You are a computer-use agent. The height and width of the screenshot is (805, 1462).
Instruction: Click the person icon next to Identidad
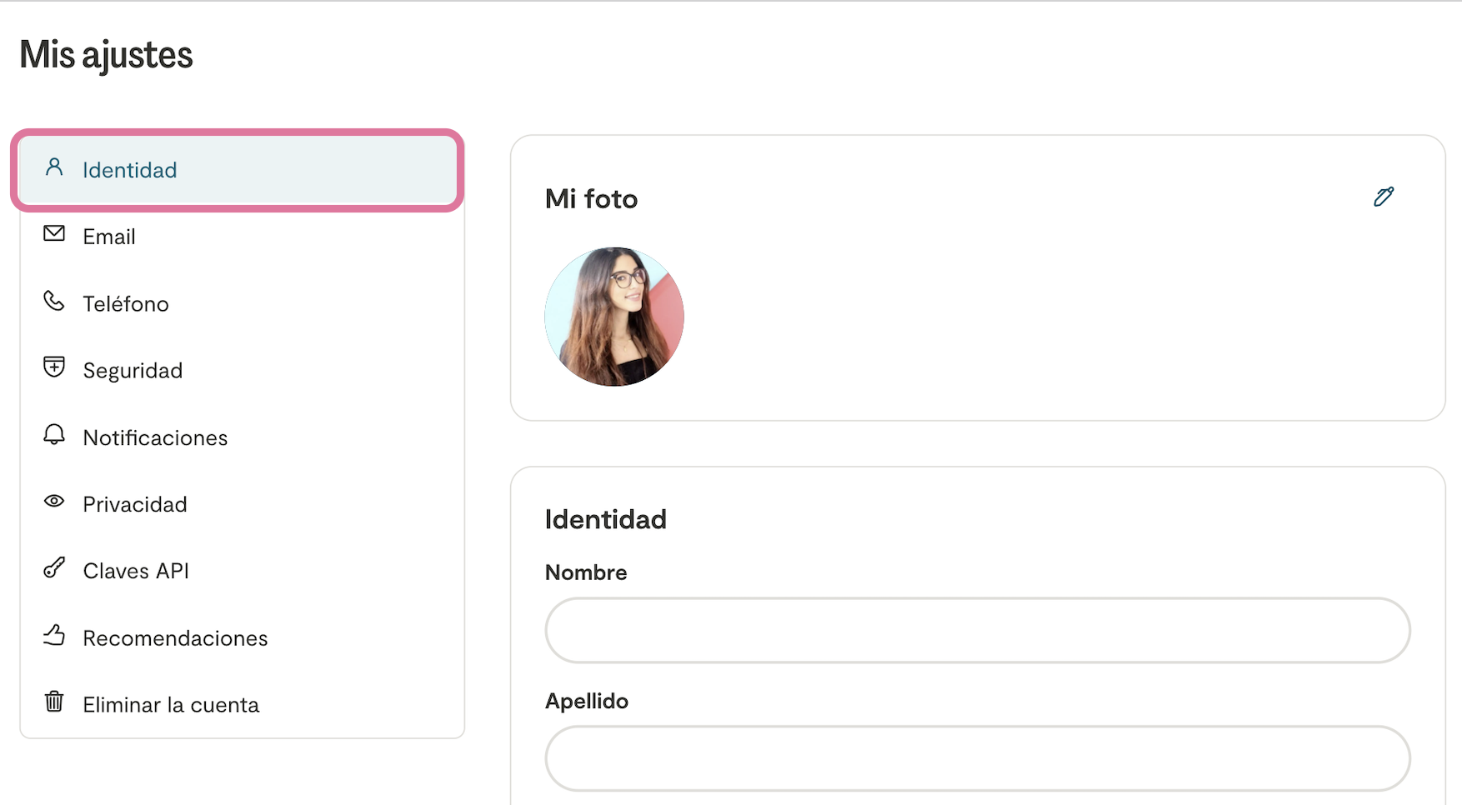[x=54, y=167]
